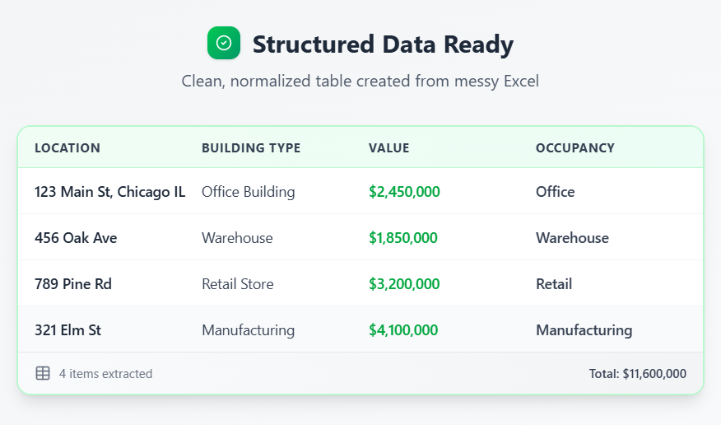Click the $4,100,000 value
Image resolution: width=721 pixels, height=425 pixels.
tap(403, 330)
